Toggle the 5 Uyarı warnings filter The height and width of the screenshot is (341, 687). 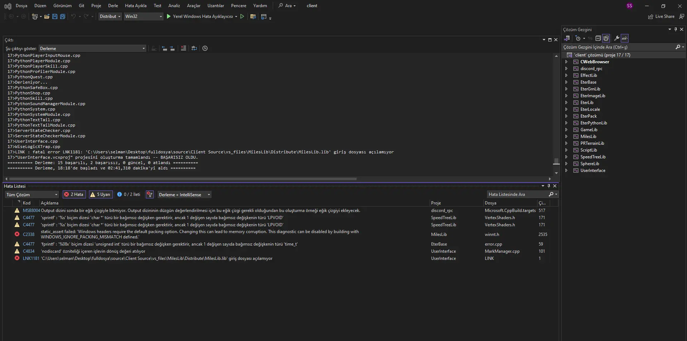(x=101, y=194)
